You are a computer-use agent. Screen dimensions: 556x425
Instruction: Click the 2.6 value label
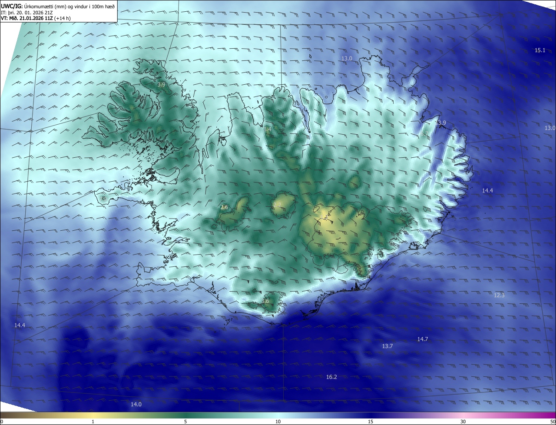224,207
